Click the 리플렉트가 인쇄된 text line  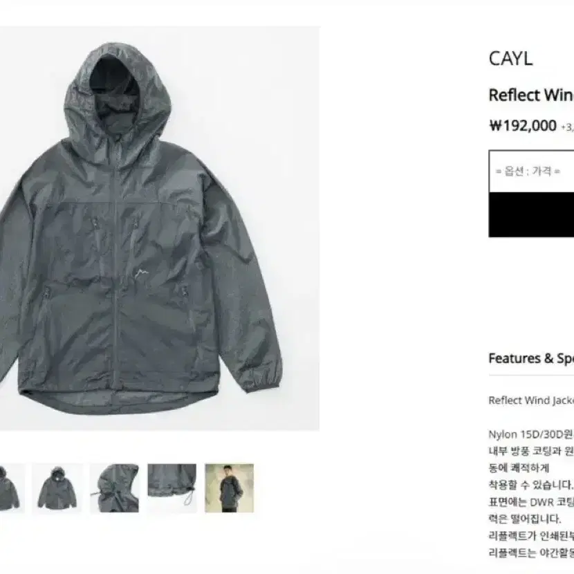pos(531,536)
